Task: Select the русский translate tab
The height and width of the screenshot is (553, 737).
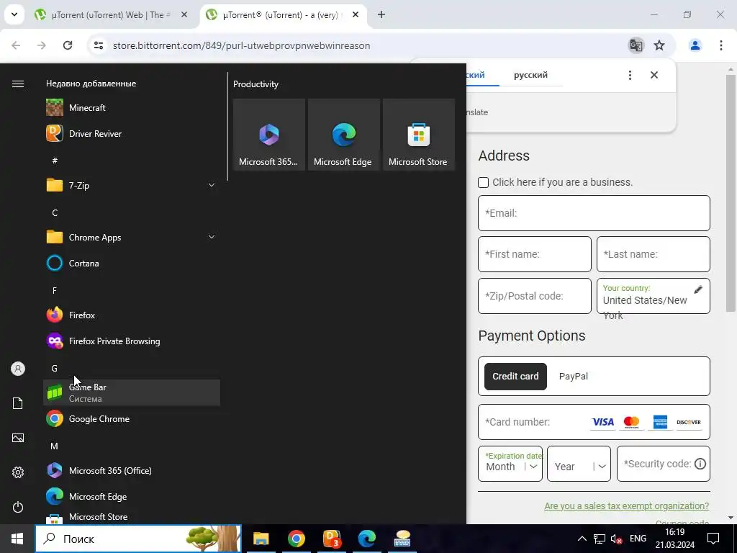Action: tap(530, 75)
